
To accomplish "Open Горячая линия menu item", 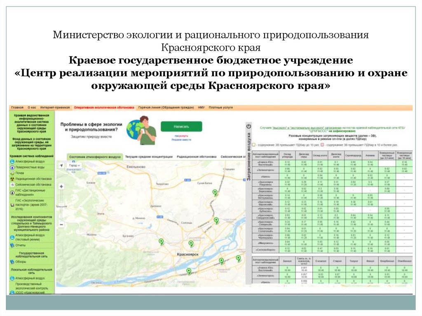I will point(166,108).
